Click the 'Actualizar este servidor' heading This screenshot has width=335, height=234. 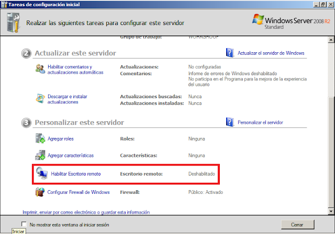(x=75, y=53)
